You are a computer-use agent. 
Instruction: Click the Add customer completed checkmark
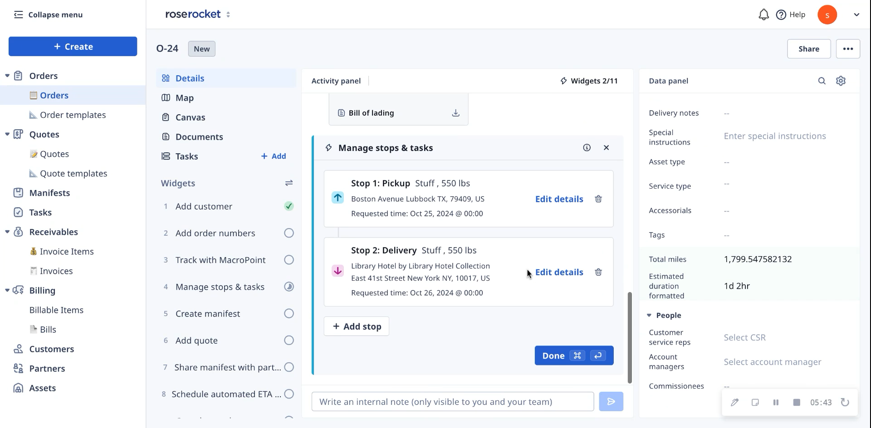[289, 206]
